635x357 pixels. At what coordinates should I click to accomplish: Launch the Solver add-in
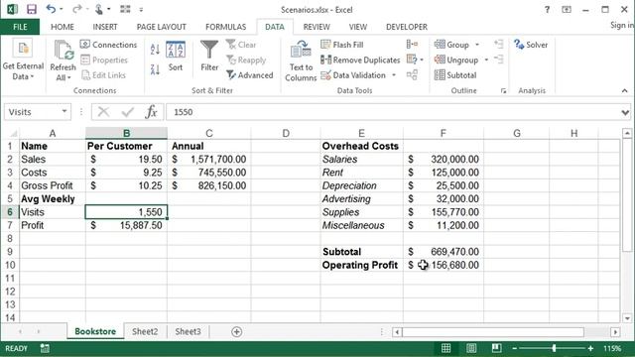click(x=531, y=45)
